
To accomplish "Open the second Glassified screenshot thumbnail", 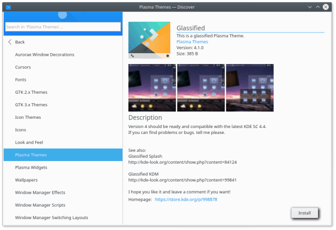I will point(201,87).
